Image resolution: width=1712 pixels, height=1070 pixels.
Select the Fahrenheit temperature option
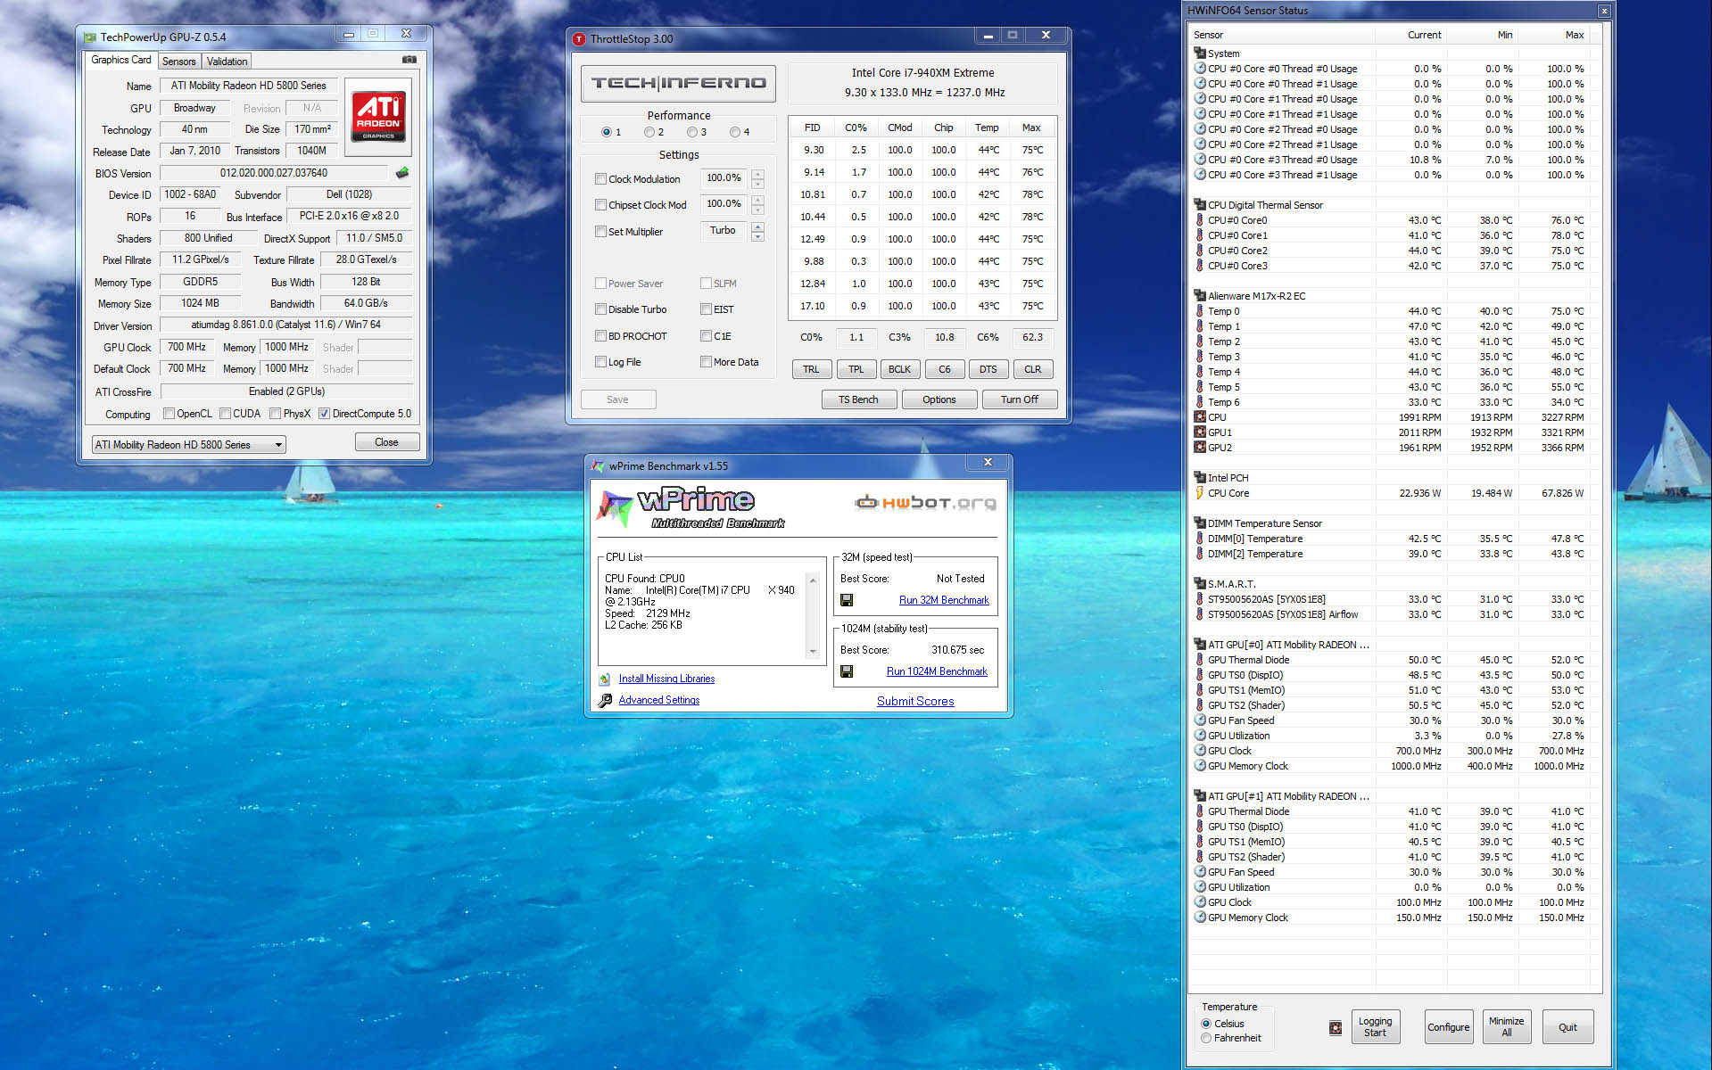[x=1207, y=1039]
